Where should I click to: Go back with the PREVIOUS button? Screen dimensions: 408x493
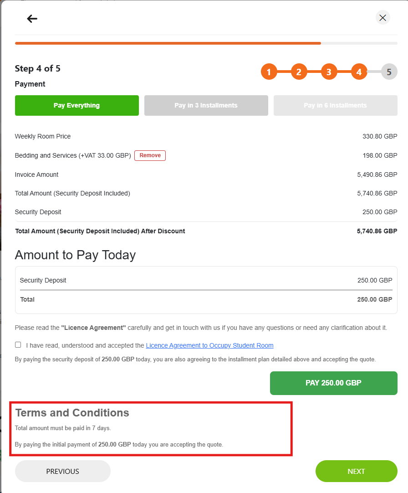click(x=62, y=471)
